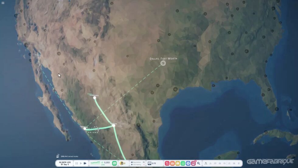Toggle the route network overlay icon

tap(206, 163)
